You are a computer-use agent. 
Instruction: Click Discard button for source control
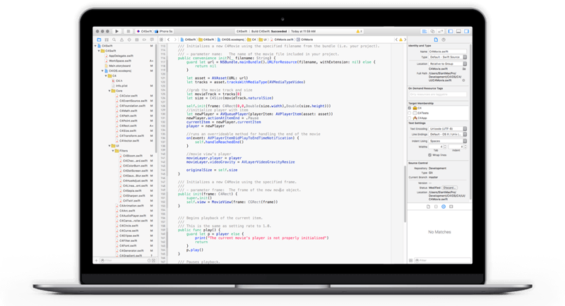450,188
